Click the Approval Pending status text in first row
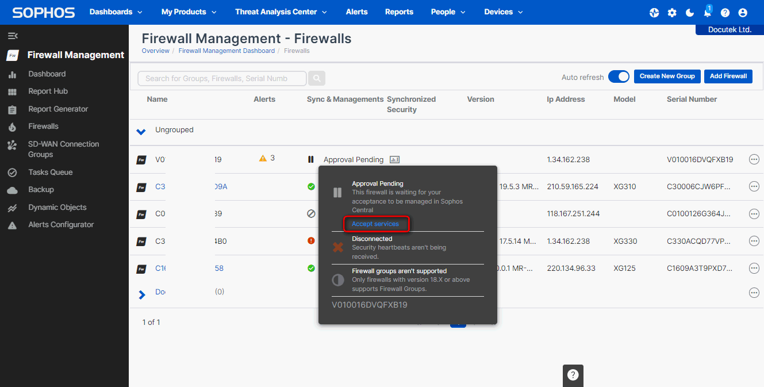The width and height of the screenshot is (764, 387). (354, 160)
